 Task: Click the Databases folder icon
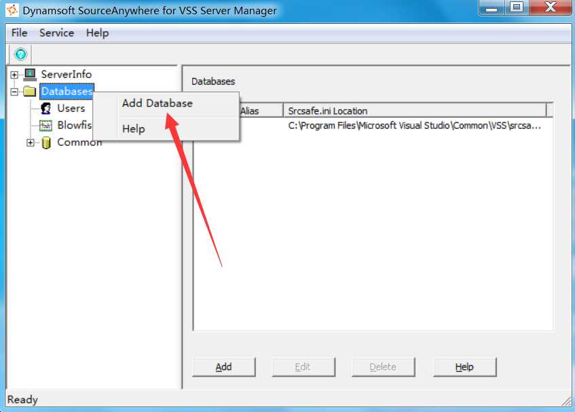[29, 91]
